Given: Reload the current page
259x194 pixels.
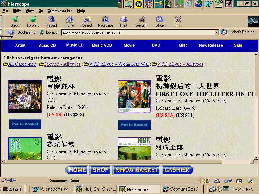Looking at the screenshot, I should coord(51,21).
